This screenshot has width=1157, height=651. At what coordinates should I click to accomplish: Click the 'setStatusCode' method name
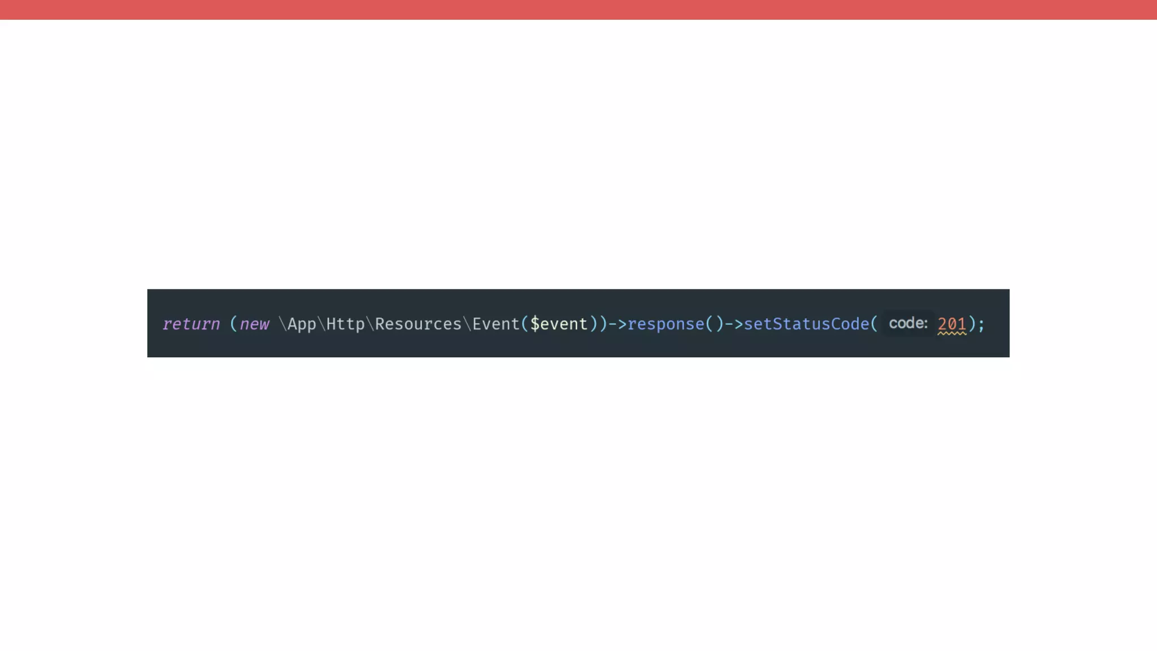[806, 324]
